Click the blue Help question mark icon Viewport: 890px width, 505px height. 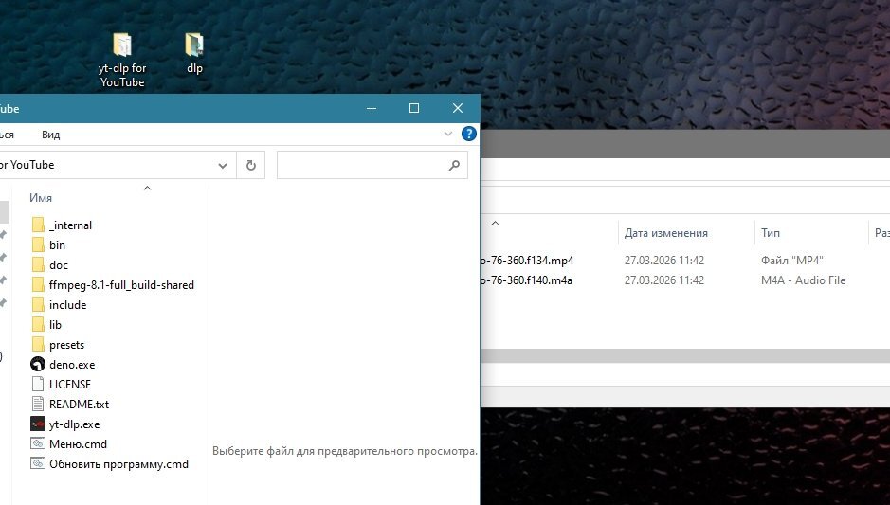[468, 135]
